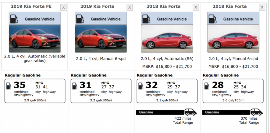Open the 2018 Kia Forte automatic photo

pyautogui.click(x=167, y=39)
